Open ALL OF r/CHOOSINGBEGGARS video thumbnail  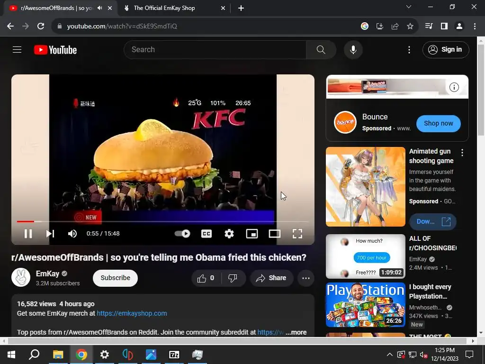tap(366, 256)
